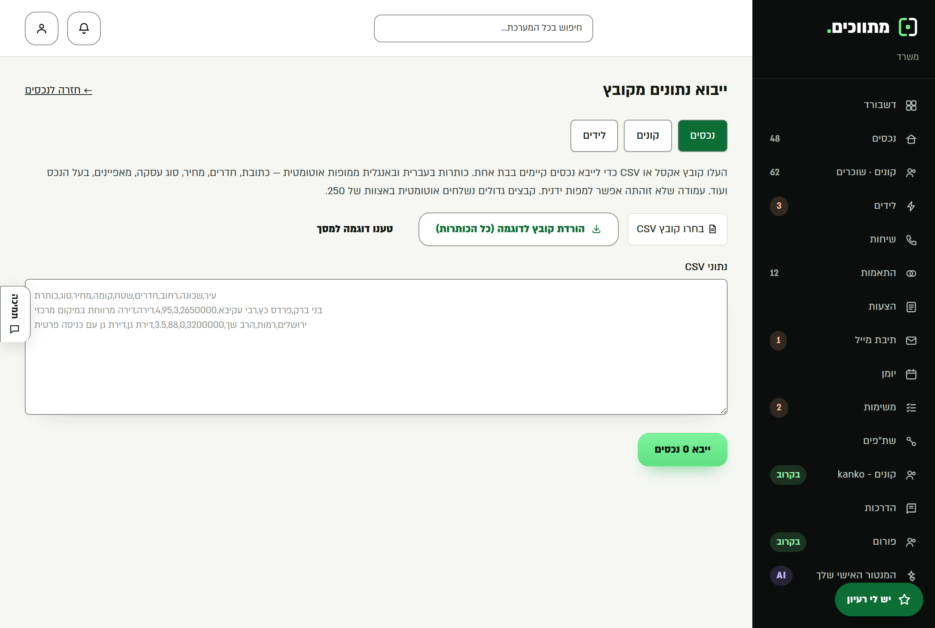The image size is (935, 628).
Task: Click the AI badge beside המנטור
Action: [x=781, y=575]
